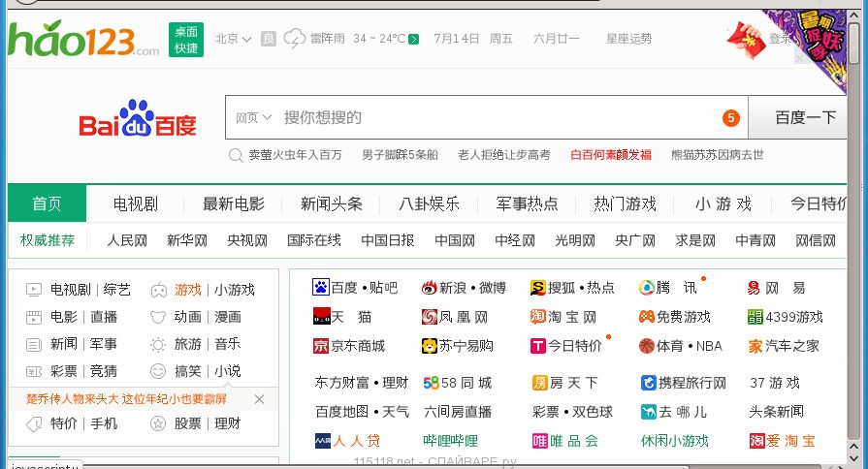868x469 pixels.
Task: Click the Baidu search input field
Action: click(x=495, y=118)
